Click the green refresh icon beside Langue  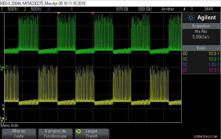point(78,131)
